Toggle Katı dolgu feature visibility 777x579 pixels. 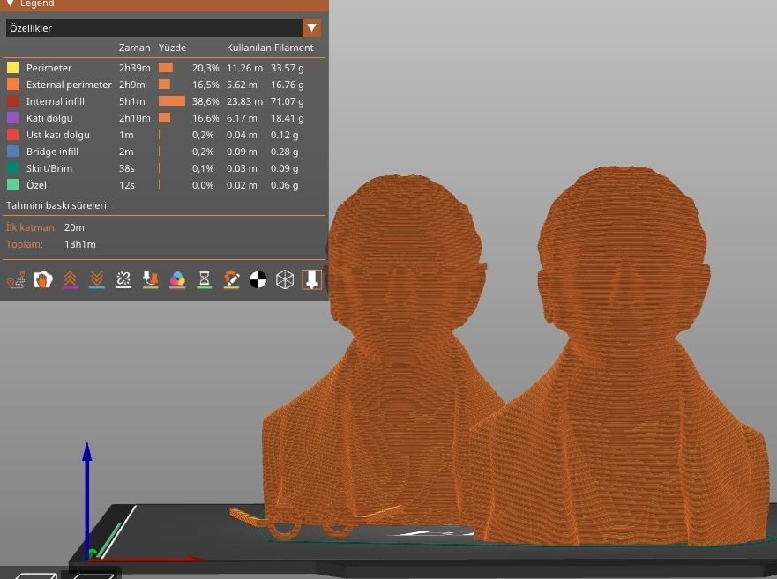[49, 118]
